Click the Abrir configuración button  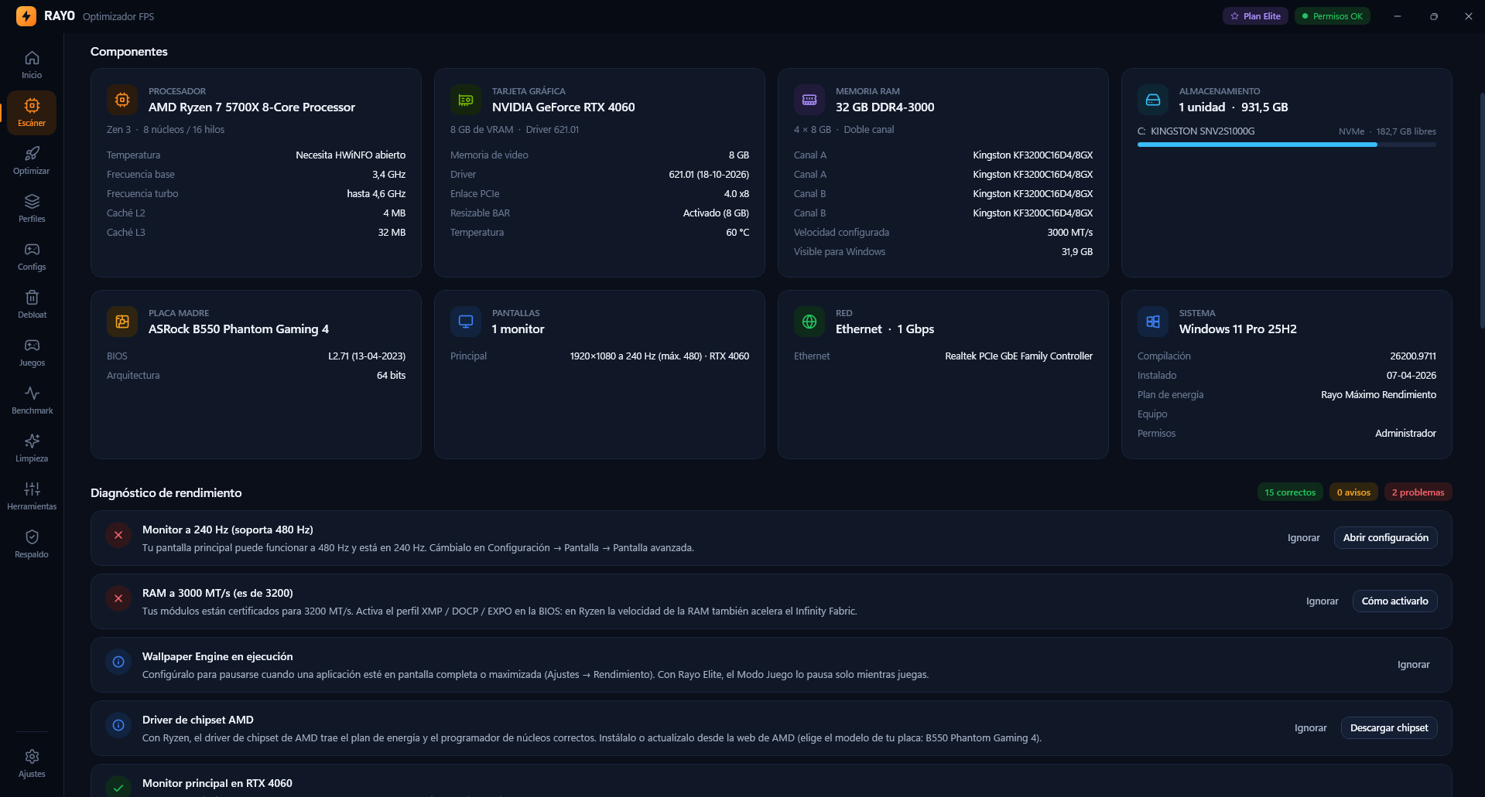[x=1385, y=538]
